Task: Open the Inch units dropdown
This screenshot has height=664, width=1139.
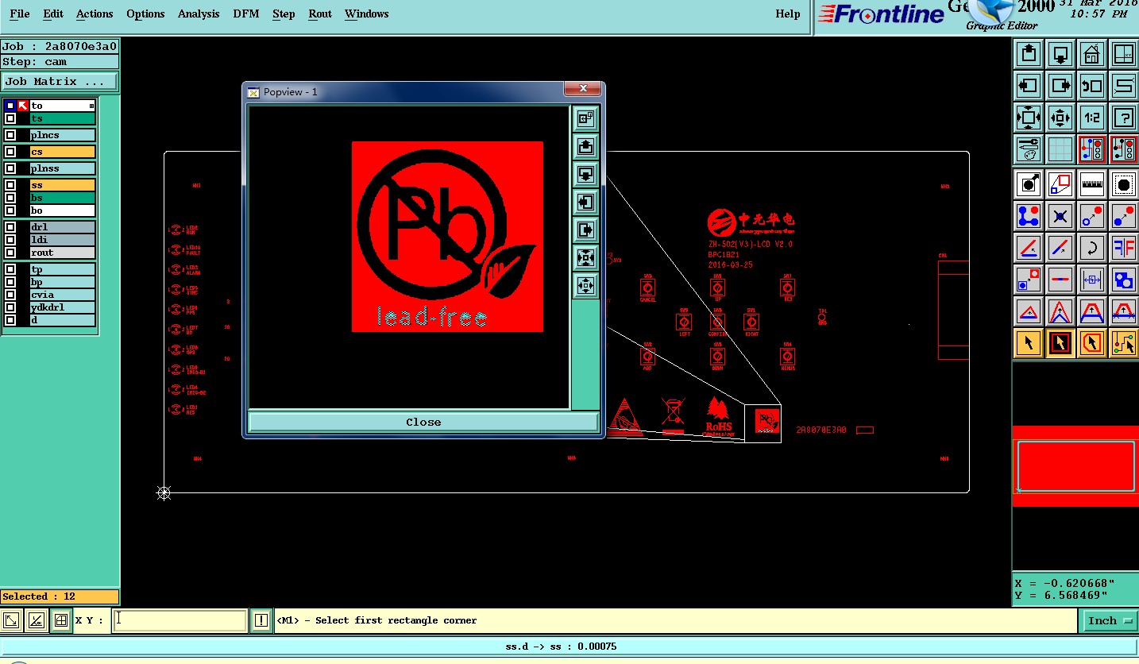Action: [x=1109, y=620]
